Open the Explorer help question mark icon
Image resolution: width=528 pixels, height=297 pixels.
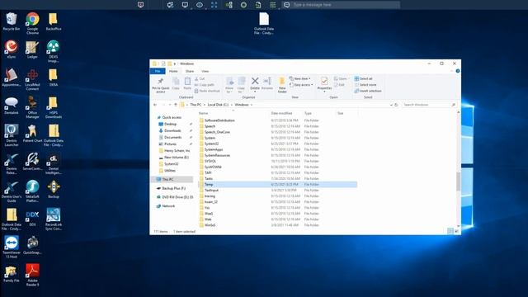coord(457,71)
